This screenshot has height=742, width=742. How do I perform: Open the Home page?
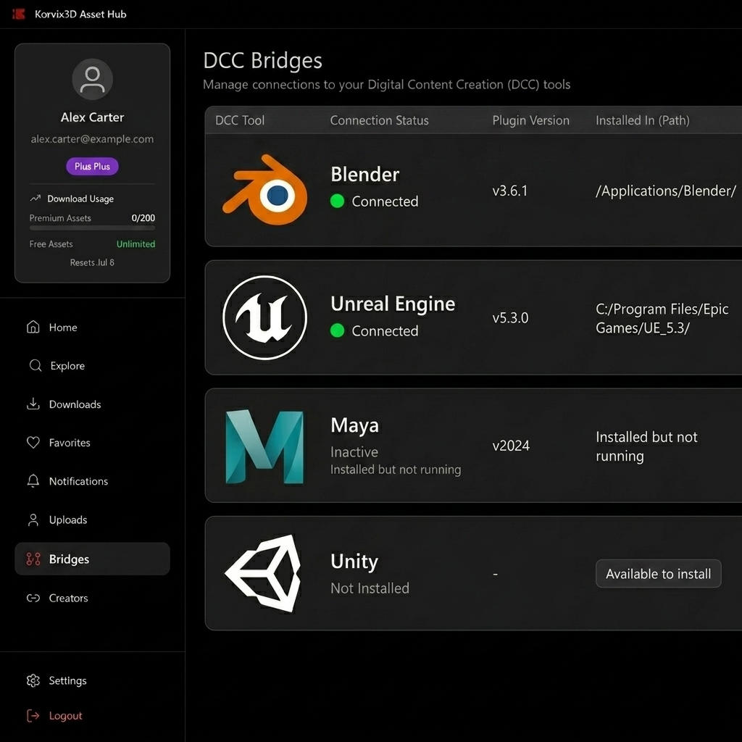click(x=92, y=327)
